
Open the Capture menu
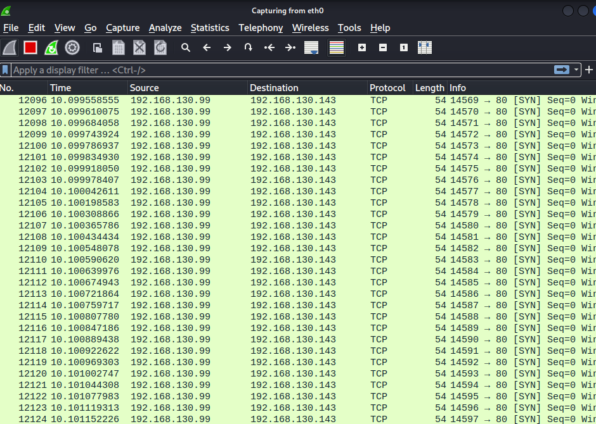click(123, 28)
